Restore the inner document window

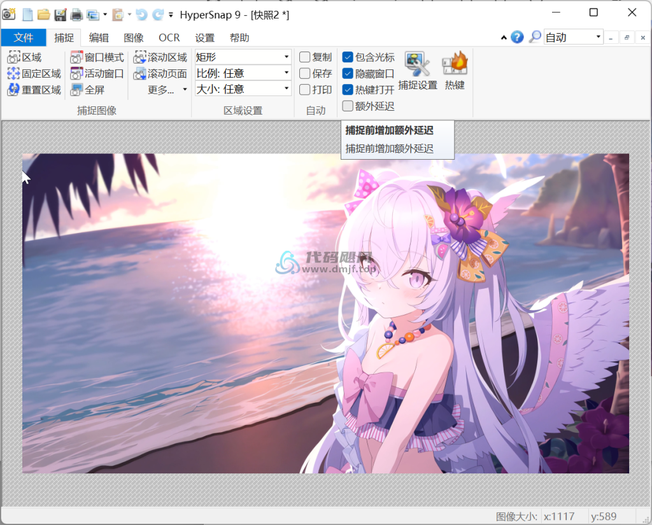pos(627,38)
